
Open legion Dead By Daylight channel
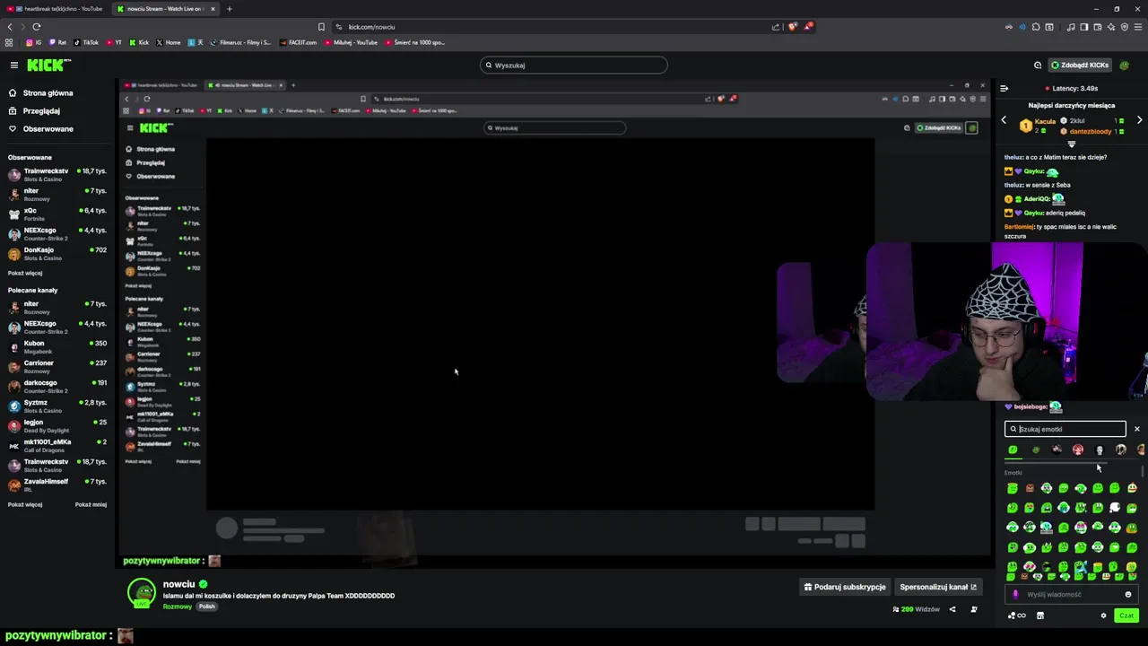(57, 425)
